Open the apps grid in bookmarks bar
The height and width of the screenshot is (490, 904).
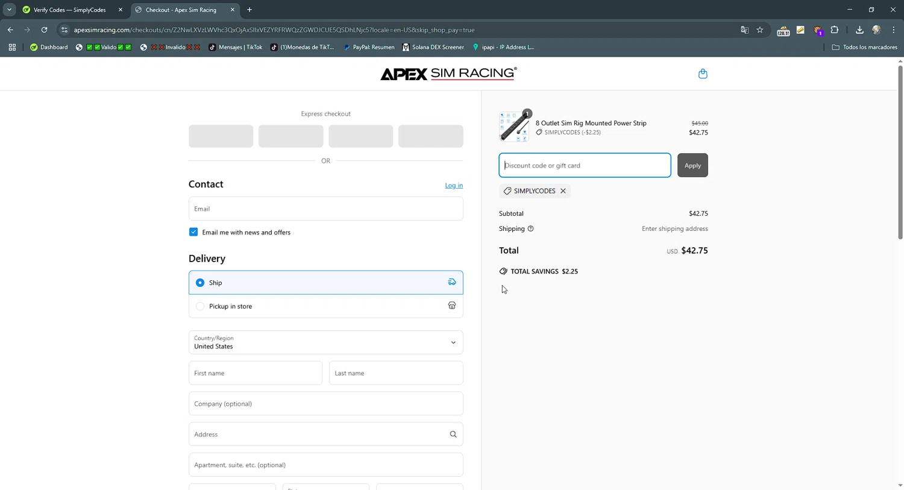(x=12, y=47)
